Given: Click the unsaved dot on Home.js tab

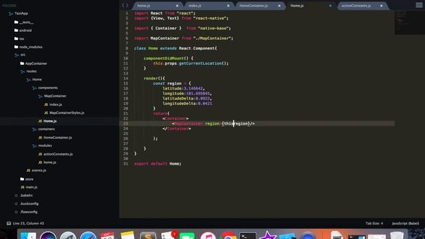Looking at the screenshot, I should [x=330, y=6].
